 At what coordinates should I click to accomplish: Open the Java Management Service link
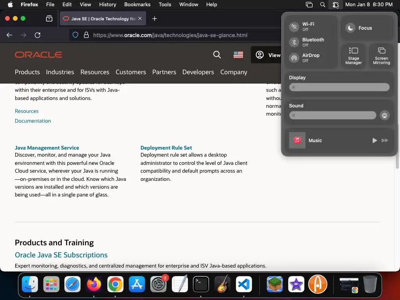point(47,148)
